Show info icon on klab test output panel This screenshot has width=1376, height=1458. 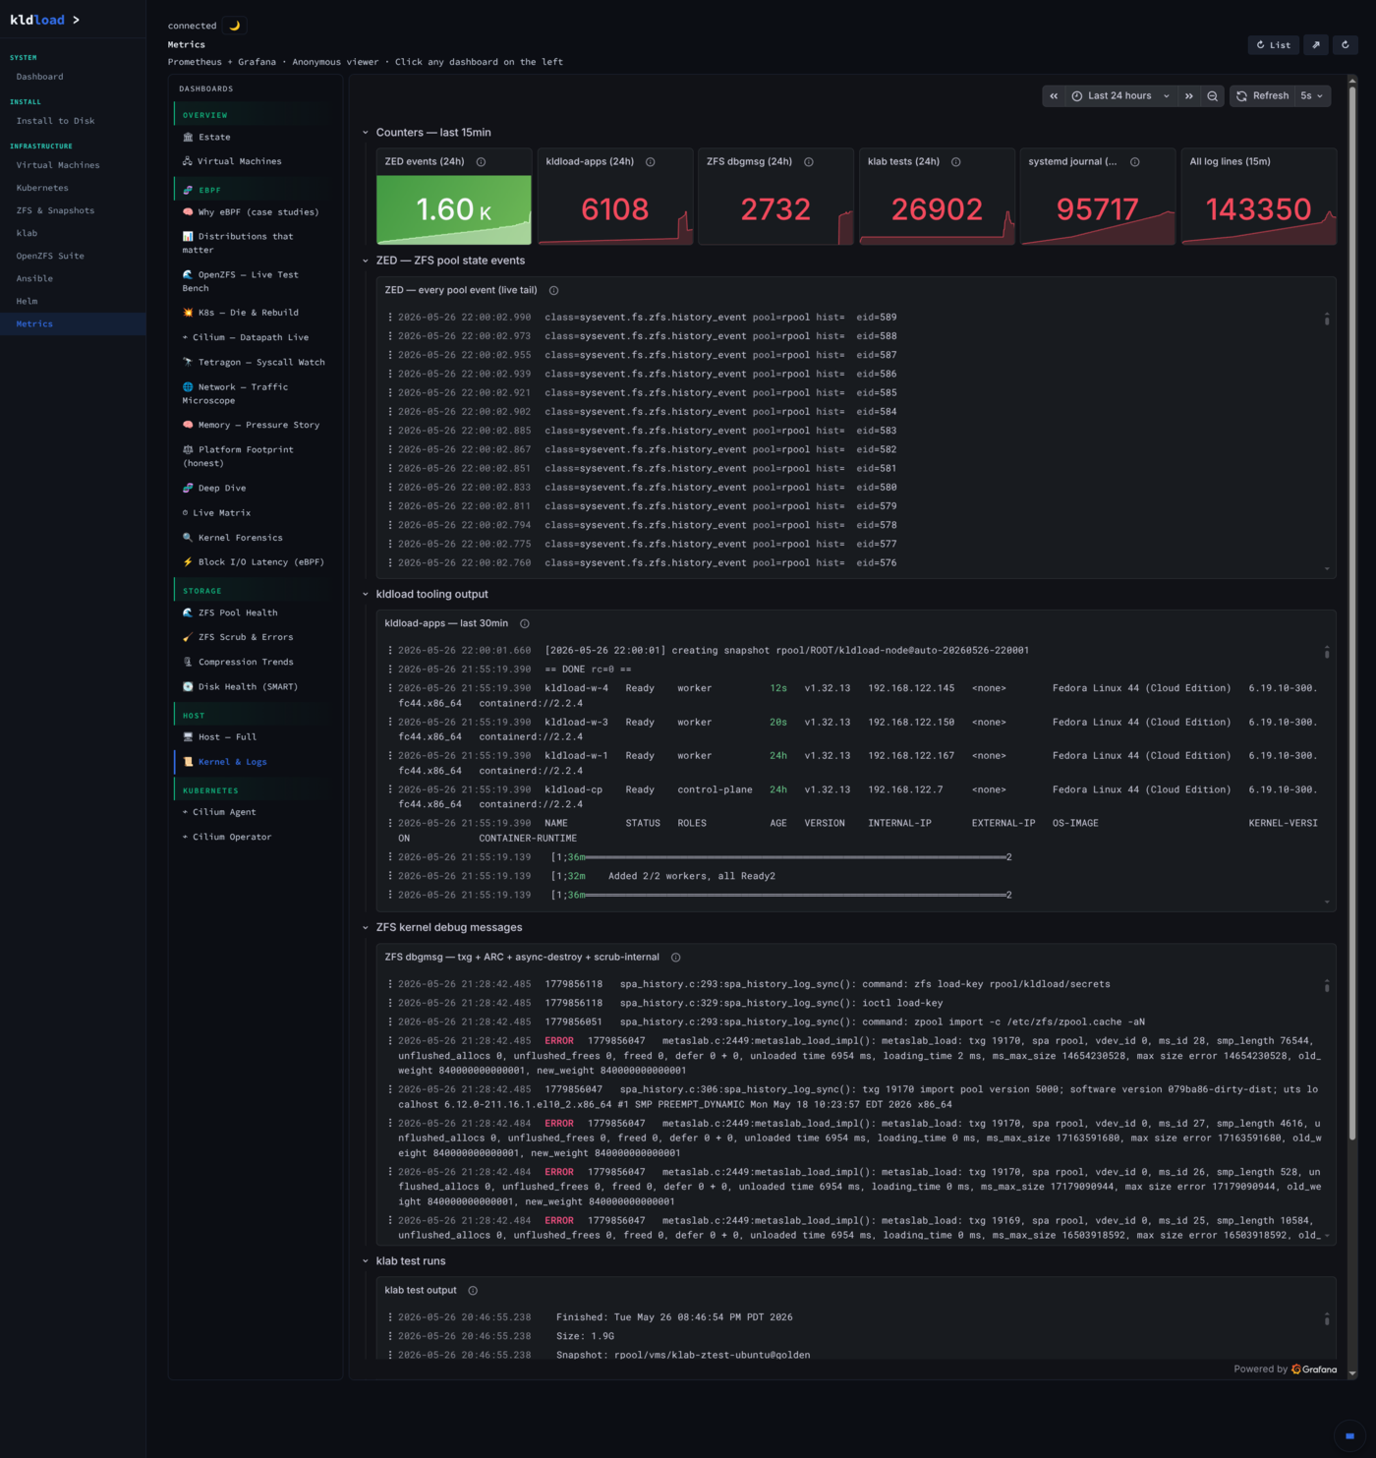click(x=473, y=1290)
